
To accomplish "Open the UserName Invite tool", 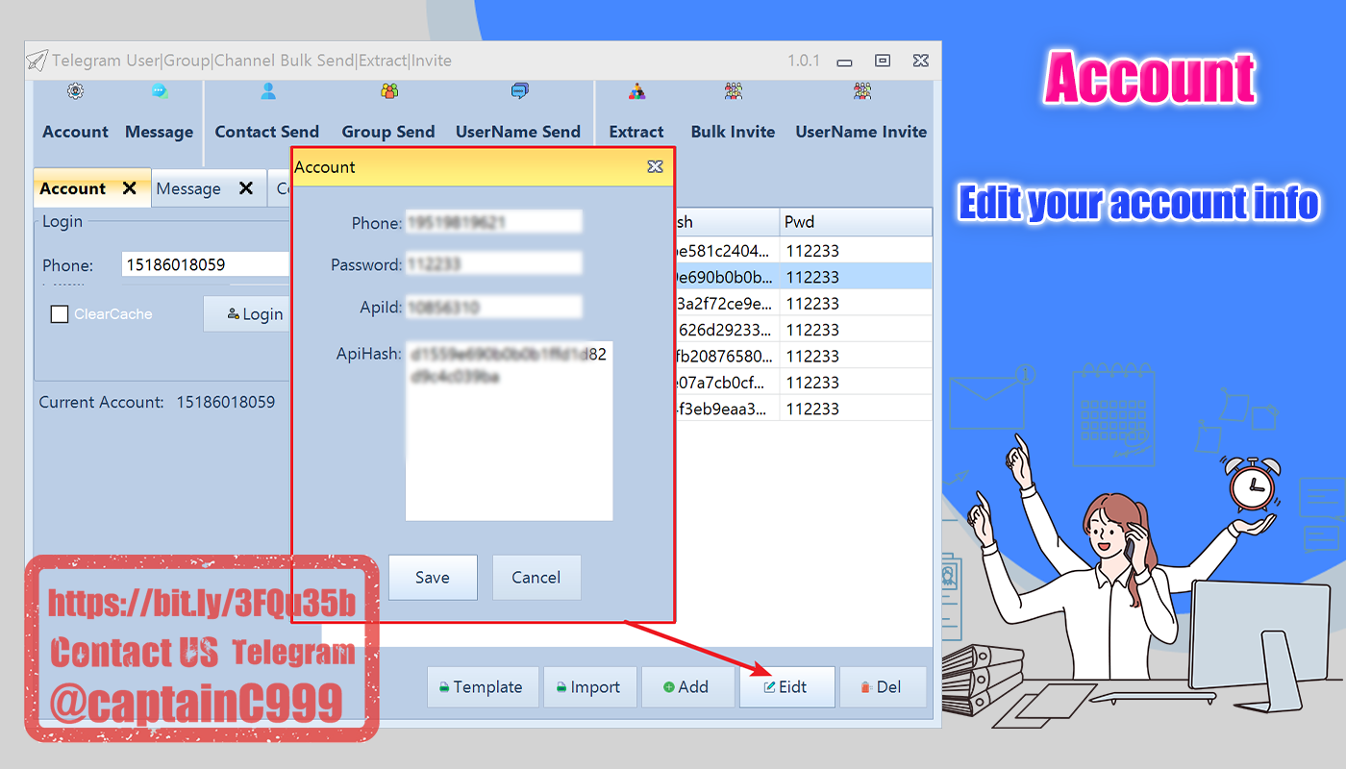I will point(860,112).
